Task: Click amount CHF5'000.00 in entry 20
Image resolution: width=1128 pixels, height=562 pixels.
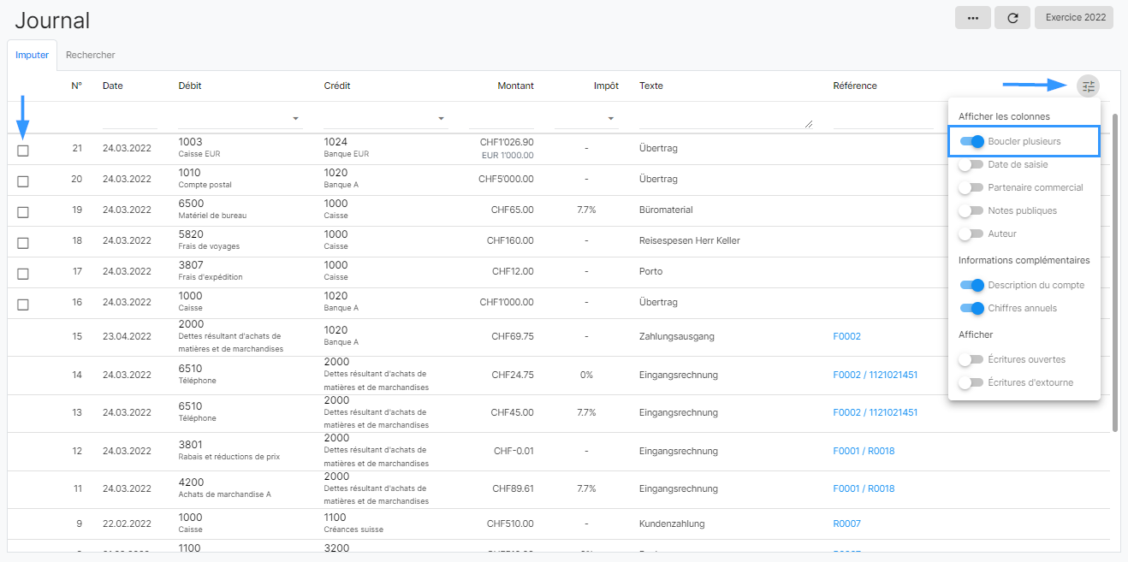Action: click(506, 179)
